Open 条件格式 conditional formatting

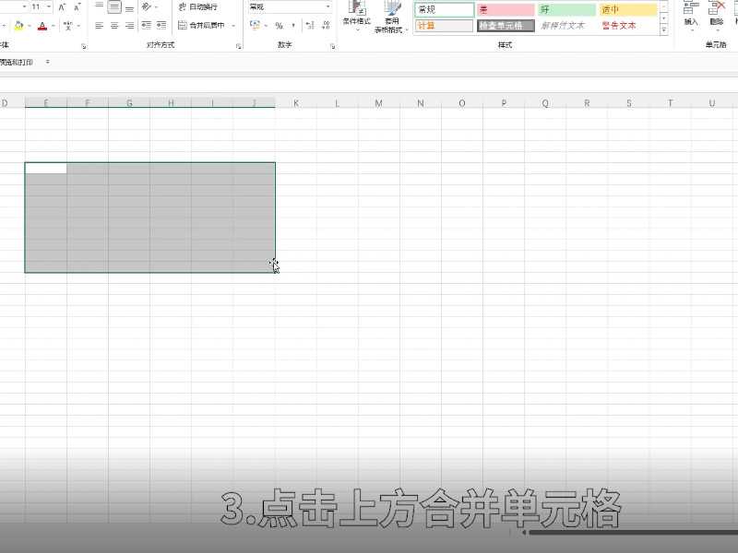click(360, 18)
